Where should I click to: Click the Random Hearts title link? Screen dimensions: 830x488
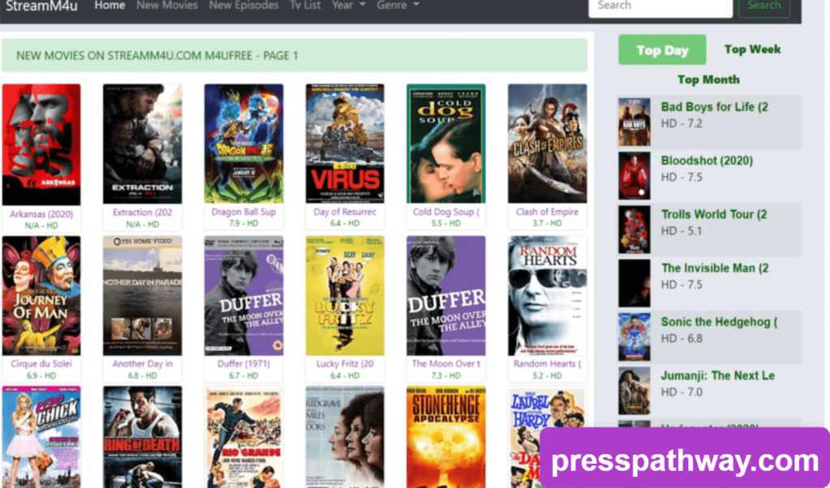coord(547,364)
